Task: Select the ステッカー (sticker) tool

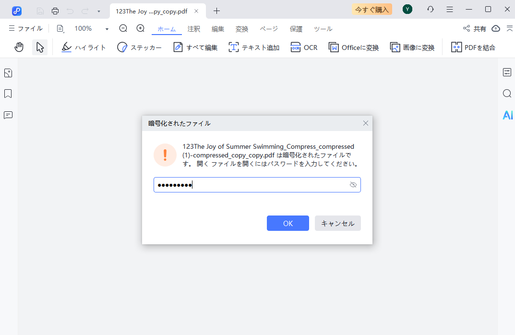Action: click(x=139, y=47)
